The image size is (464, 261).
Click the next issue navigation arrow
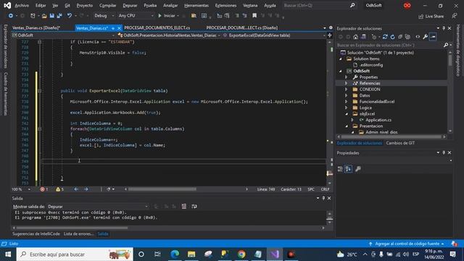[x=86, y=189]
